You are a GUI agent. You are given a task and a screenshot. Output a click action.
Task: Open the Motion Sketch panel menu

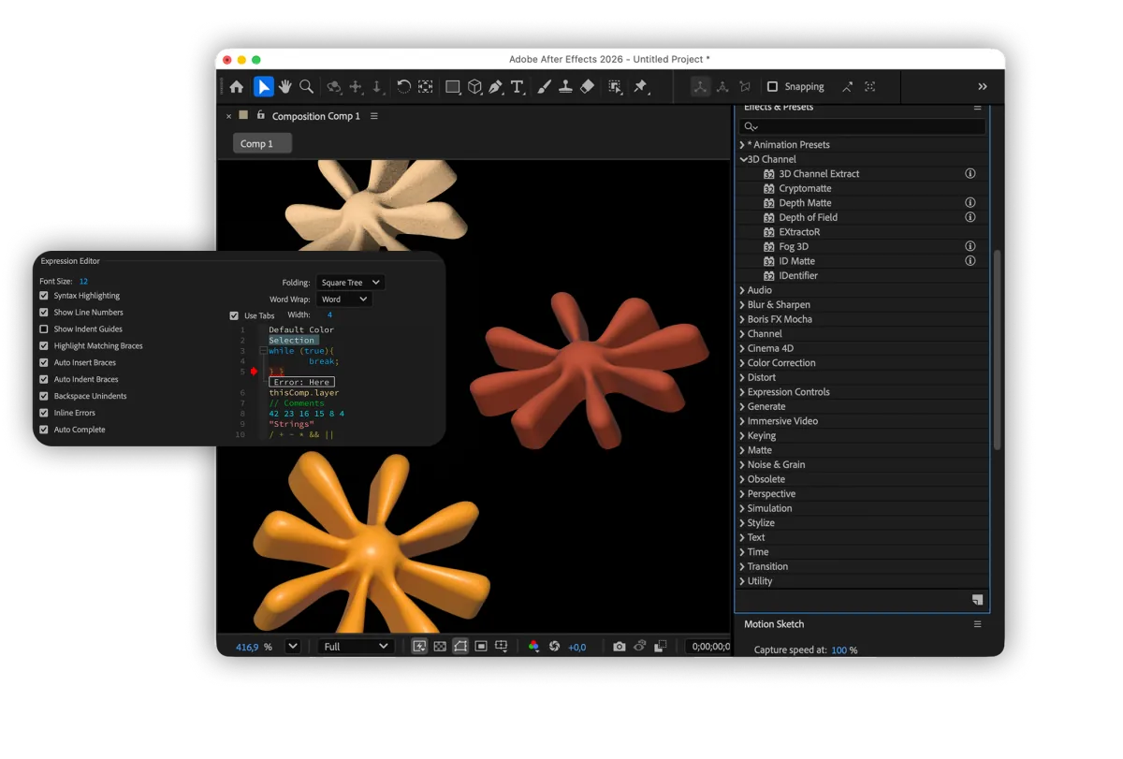(977, 624)
